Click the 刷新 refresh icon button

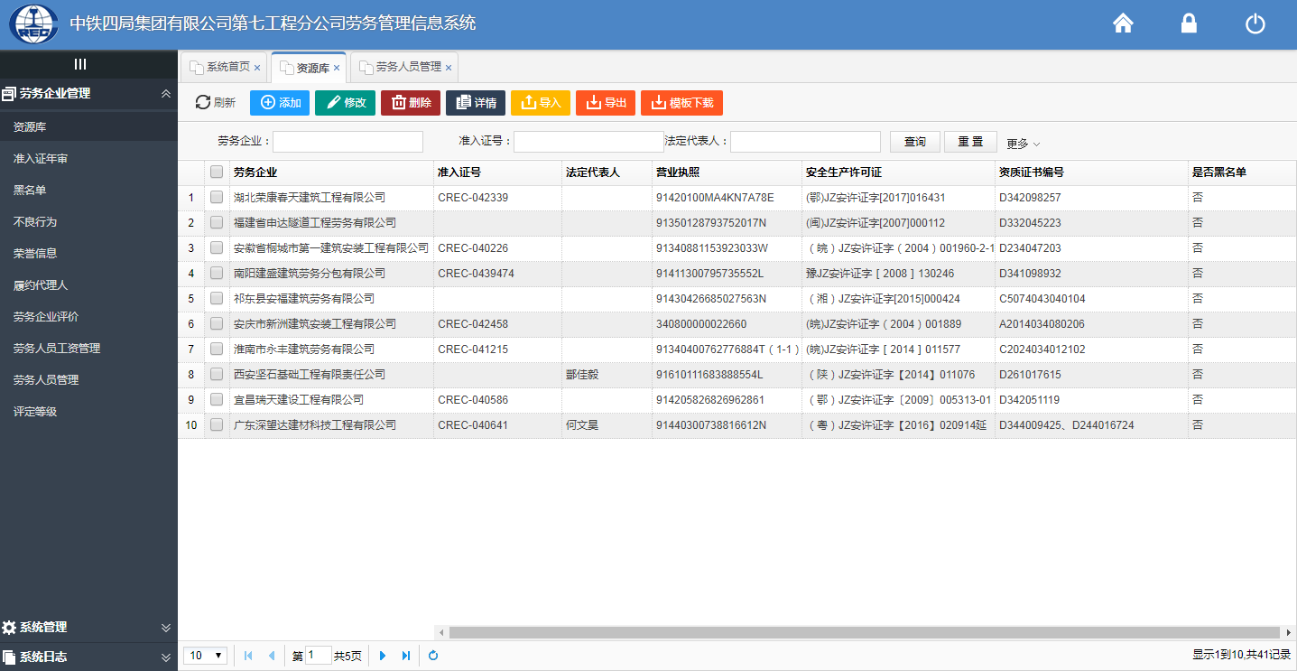[x=216, y=103]
